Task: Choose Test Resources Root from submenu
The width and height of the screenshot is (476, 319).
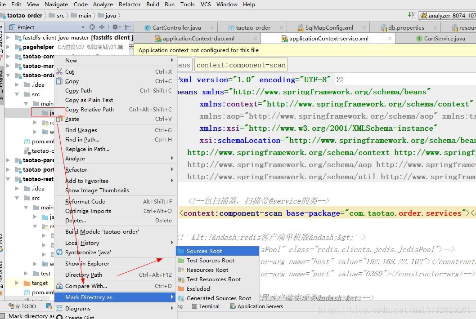Action: point(217,279)
